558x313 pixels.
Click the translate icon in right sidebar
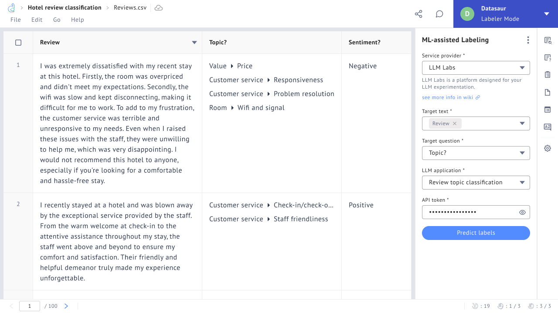(x=548, y=127)
